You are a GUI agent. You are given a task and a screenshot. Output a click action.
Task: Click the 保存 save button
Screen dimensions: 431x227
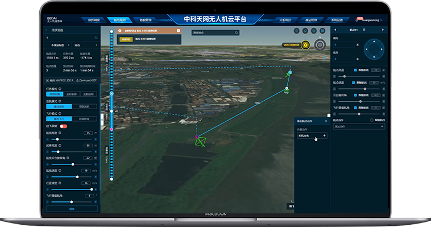click(x=72, y=209)
